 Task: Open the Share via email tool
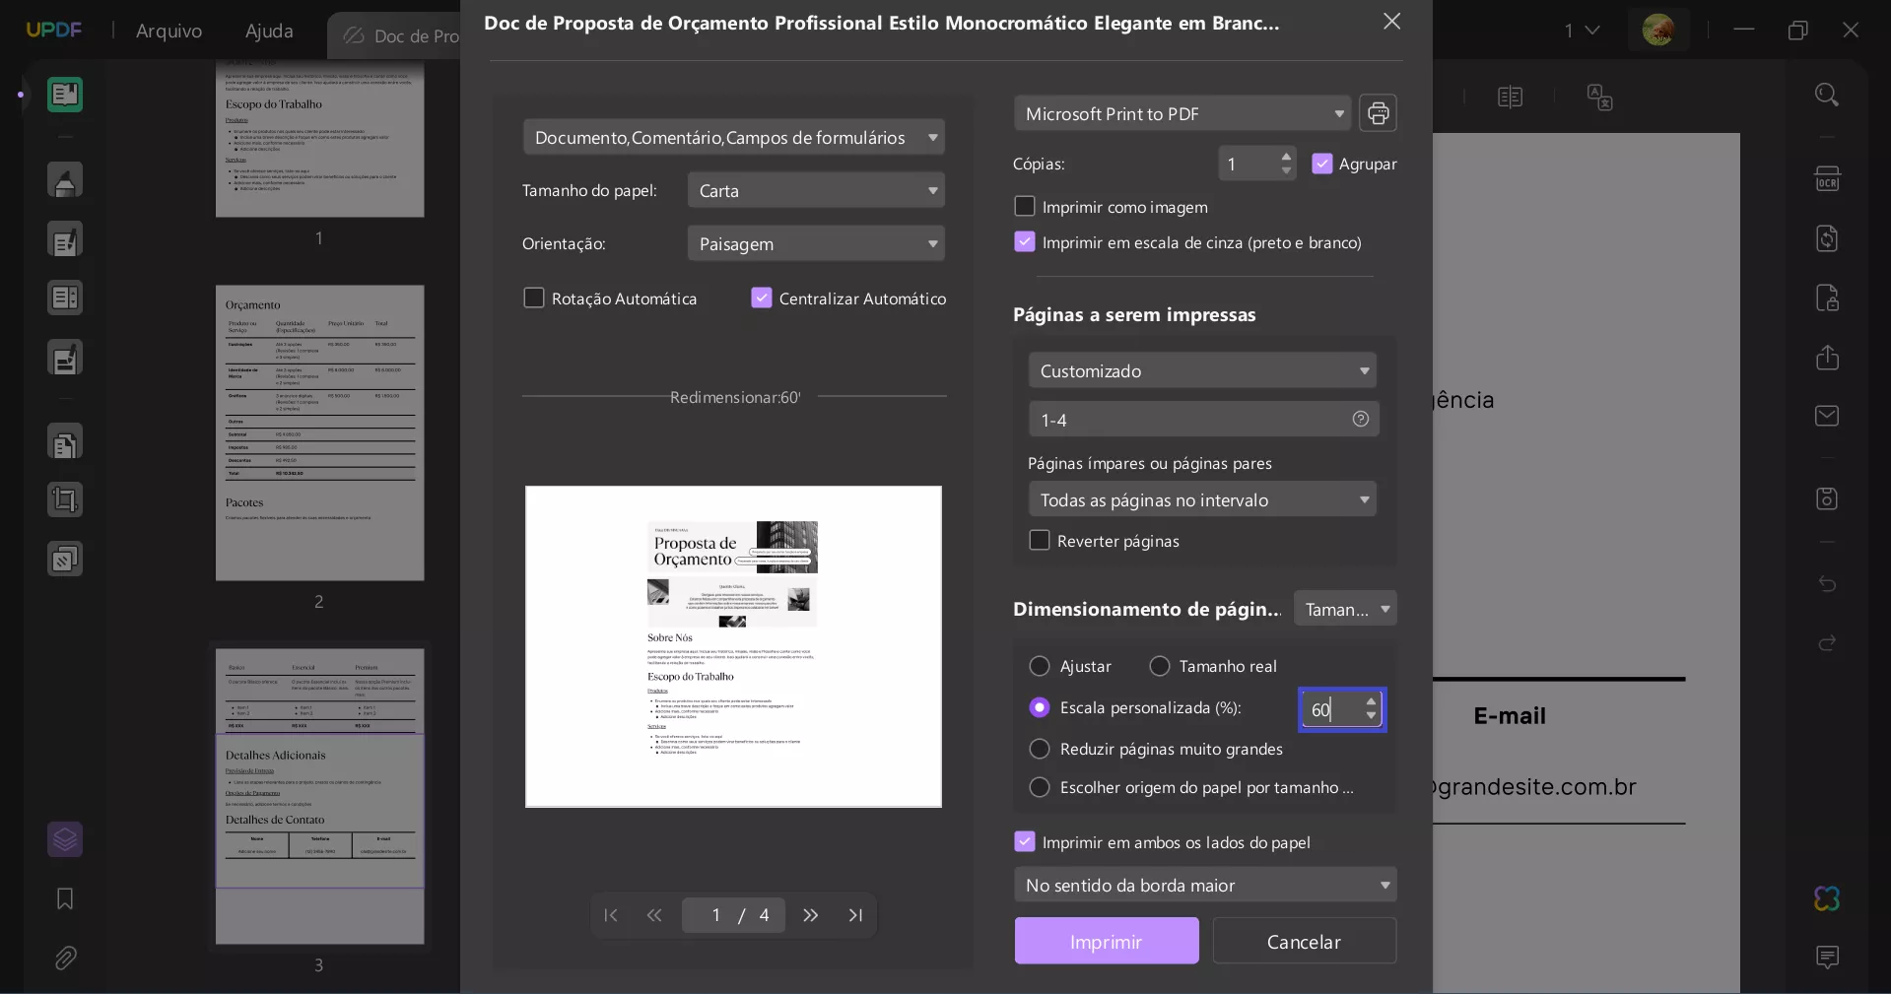coord(1827,416)
